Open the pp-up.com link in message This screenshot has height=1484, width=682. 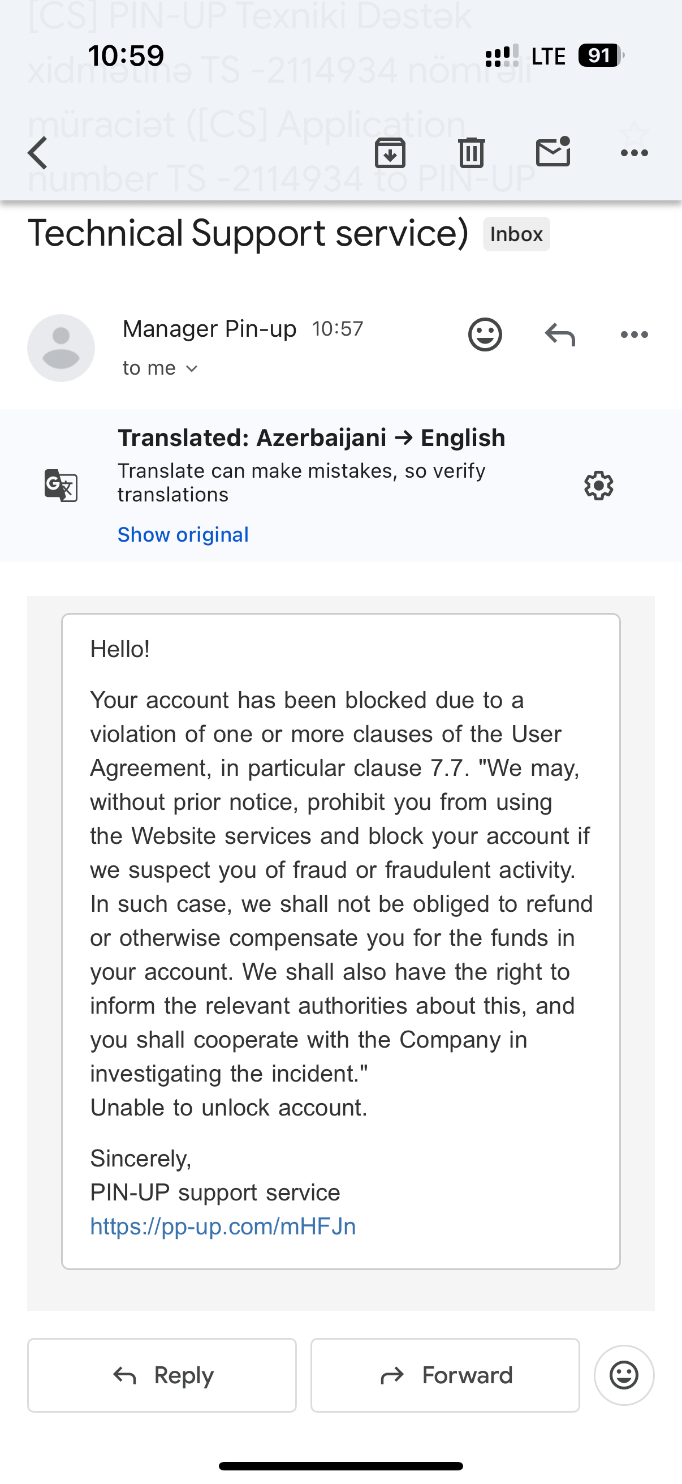[x=223, y=1226]
